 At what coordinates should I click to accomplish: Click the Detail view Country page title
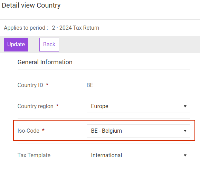coord(31,6)
